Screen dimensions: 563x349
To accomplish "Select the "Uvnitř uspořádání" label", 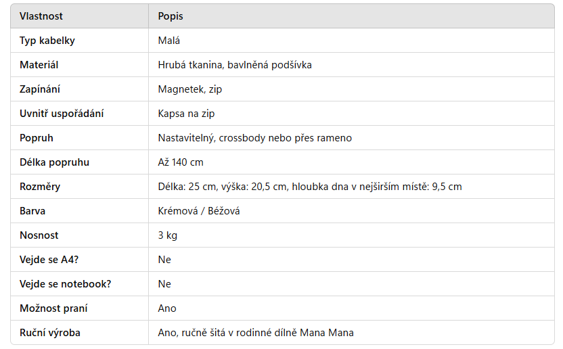I will coord(62,114).
